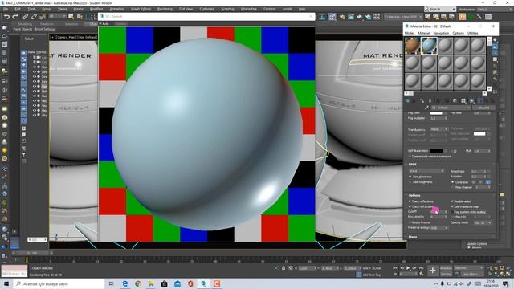
Task: Select the Unlink Selection tool
Action: coord(34,17)
